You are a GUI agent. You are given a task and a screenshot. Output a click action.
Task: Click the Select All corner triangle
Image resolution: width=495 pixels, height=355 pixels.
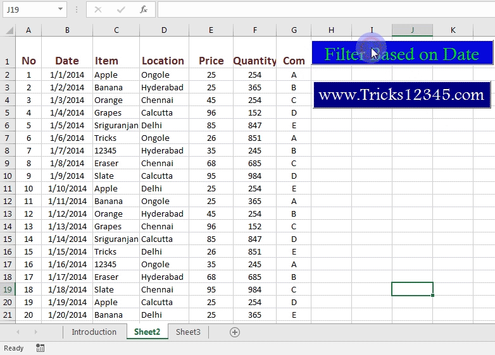pyautogui.click(x=9, y=30)
